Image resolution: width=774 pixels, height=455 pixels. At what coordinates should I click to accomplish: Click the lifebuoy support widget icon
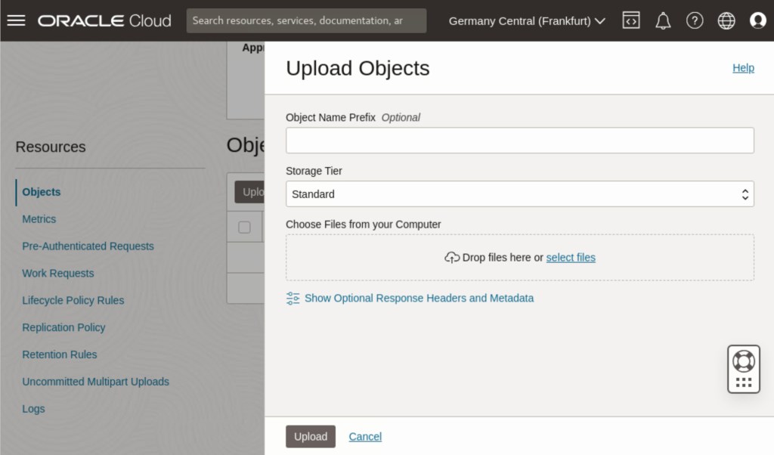[x=744, y=361]
